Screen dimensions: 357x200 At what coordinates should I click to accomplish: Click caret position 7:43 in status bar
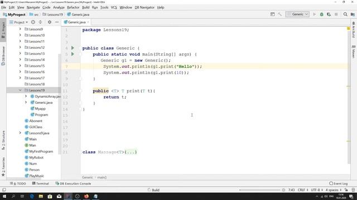click(x=291, y=190)
